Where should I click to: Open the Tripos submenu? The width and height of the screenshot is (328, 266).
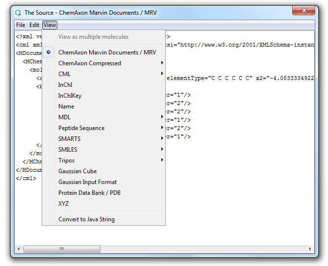pos(67,160)
